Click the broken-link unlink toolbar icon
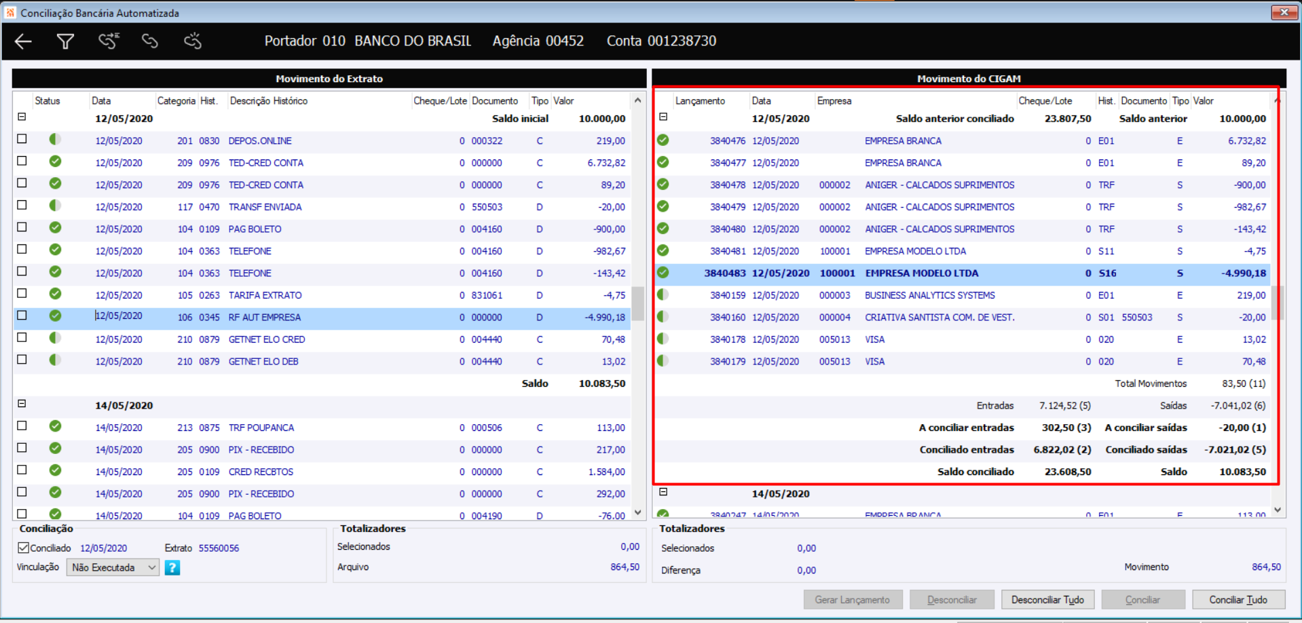The width and height of the screenshot is (1302, 623). click(193, 41)
